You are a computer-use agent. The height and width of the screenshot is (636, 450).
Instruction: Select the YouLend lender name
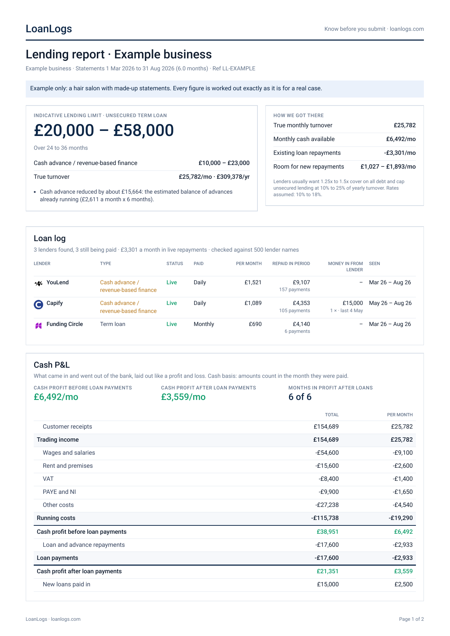[x=58, y=282]
